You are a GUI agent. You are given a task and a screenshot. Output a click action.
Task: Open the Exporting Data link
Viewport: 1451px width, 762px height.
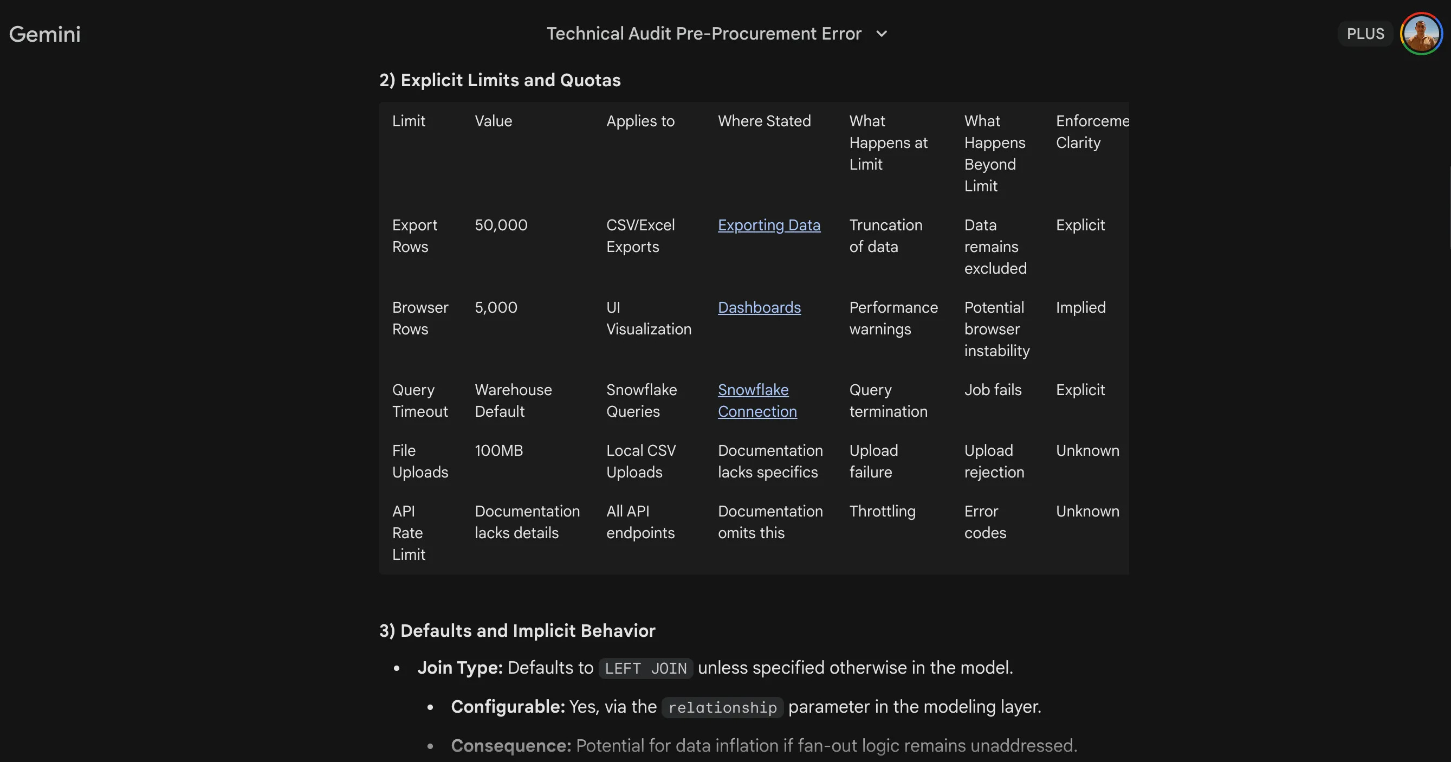coord(768,225)
